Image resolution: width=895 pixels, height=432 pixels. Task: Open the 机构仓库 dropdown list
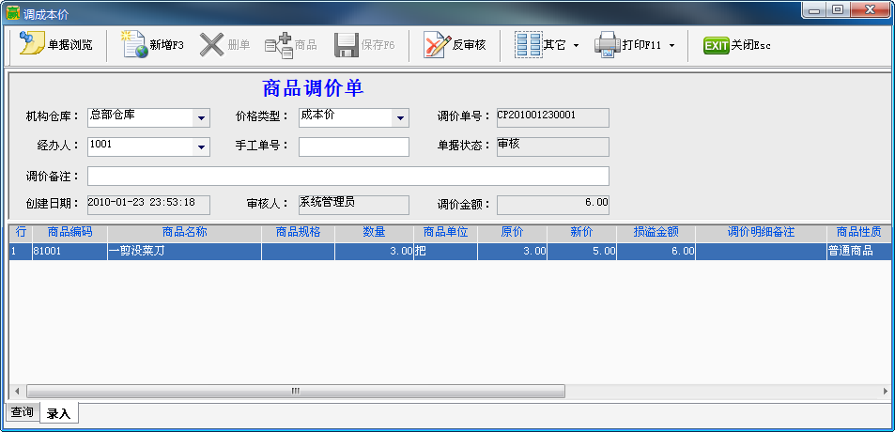[201, 118]
